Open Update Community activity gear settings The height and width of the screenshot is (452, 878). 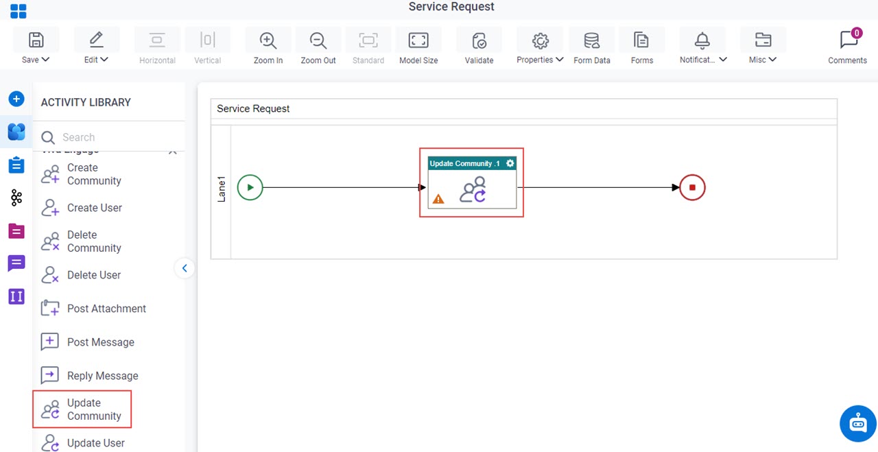(x=510, y=163)
